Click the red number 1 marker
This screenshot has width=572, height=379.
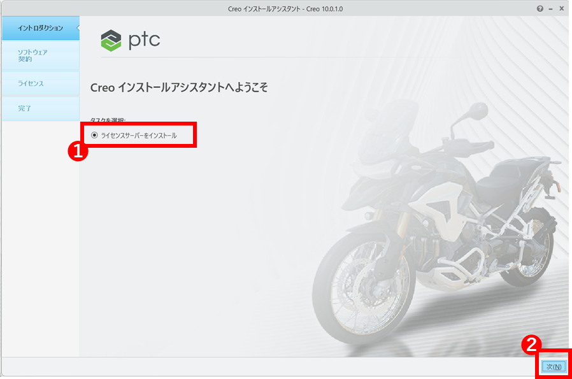77,151
